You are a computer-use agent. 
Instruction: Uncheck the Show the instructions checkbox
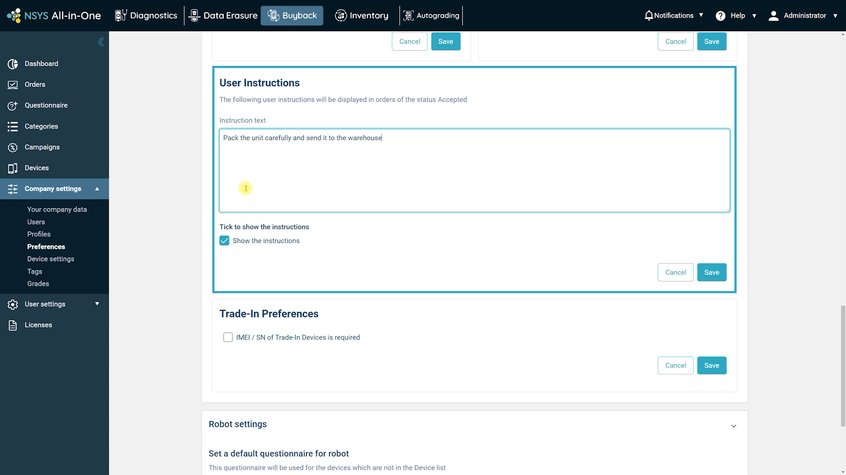click(x=224, y=241)
